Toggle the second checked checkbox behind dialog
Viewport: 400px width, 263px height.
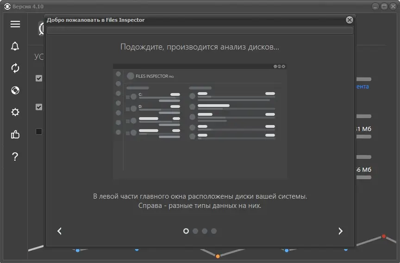tap(39, 107)
